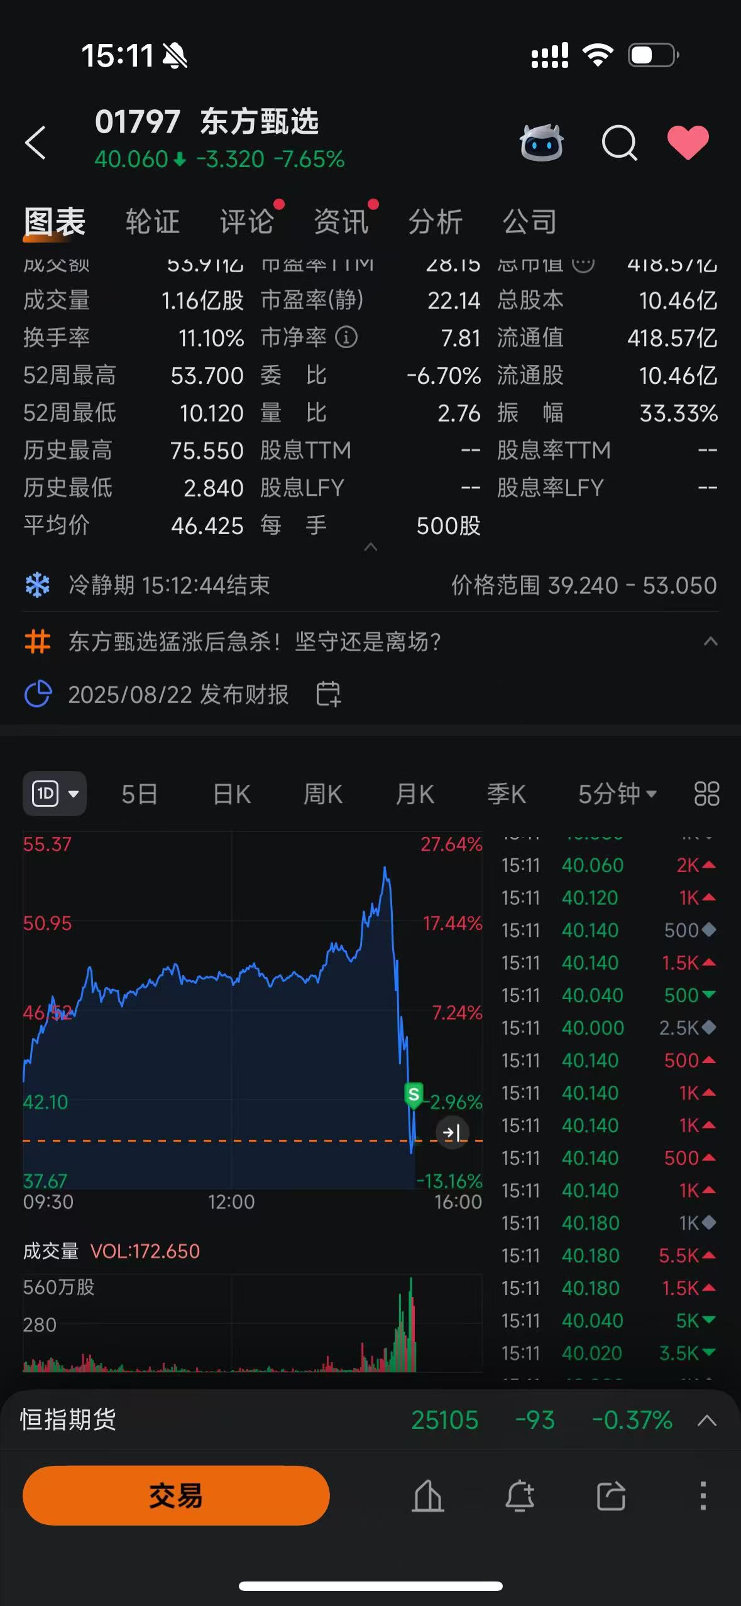The width and height of the screenshot is (741, 1606).
Task: Tap the jump-to-latest arrow button on chart
Action: pos(453,1133)
